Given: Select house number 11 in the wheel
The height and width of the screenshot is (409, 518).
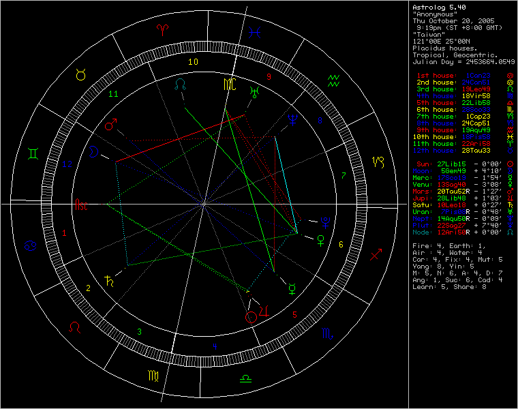Looking at the screenshot, I should [113, 94].
